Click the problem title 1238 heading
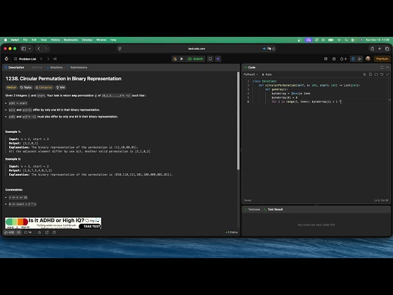This screenshot has height=295, width=393. 63,79
